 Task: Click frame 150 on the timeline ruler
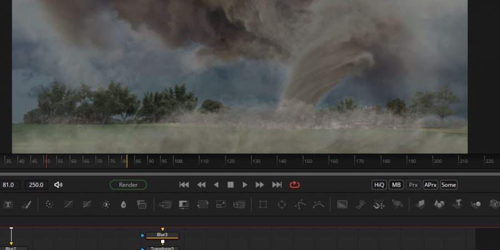307,161
